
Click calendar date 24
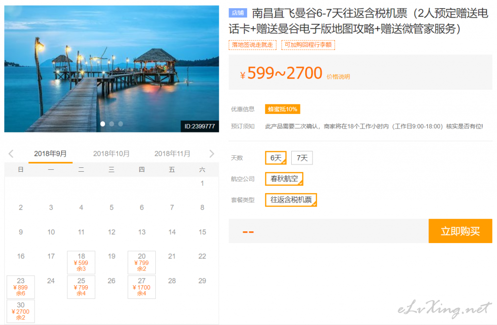point(51,281)
